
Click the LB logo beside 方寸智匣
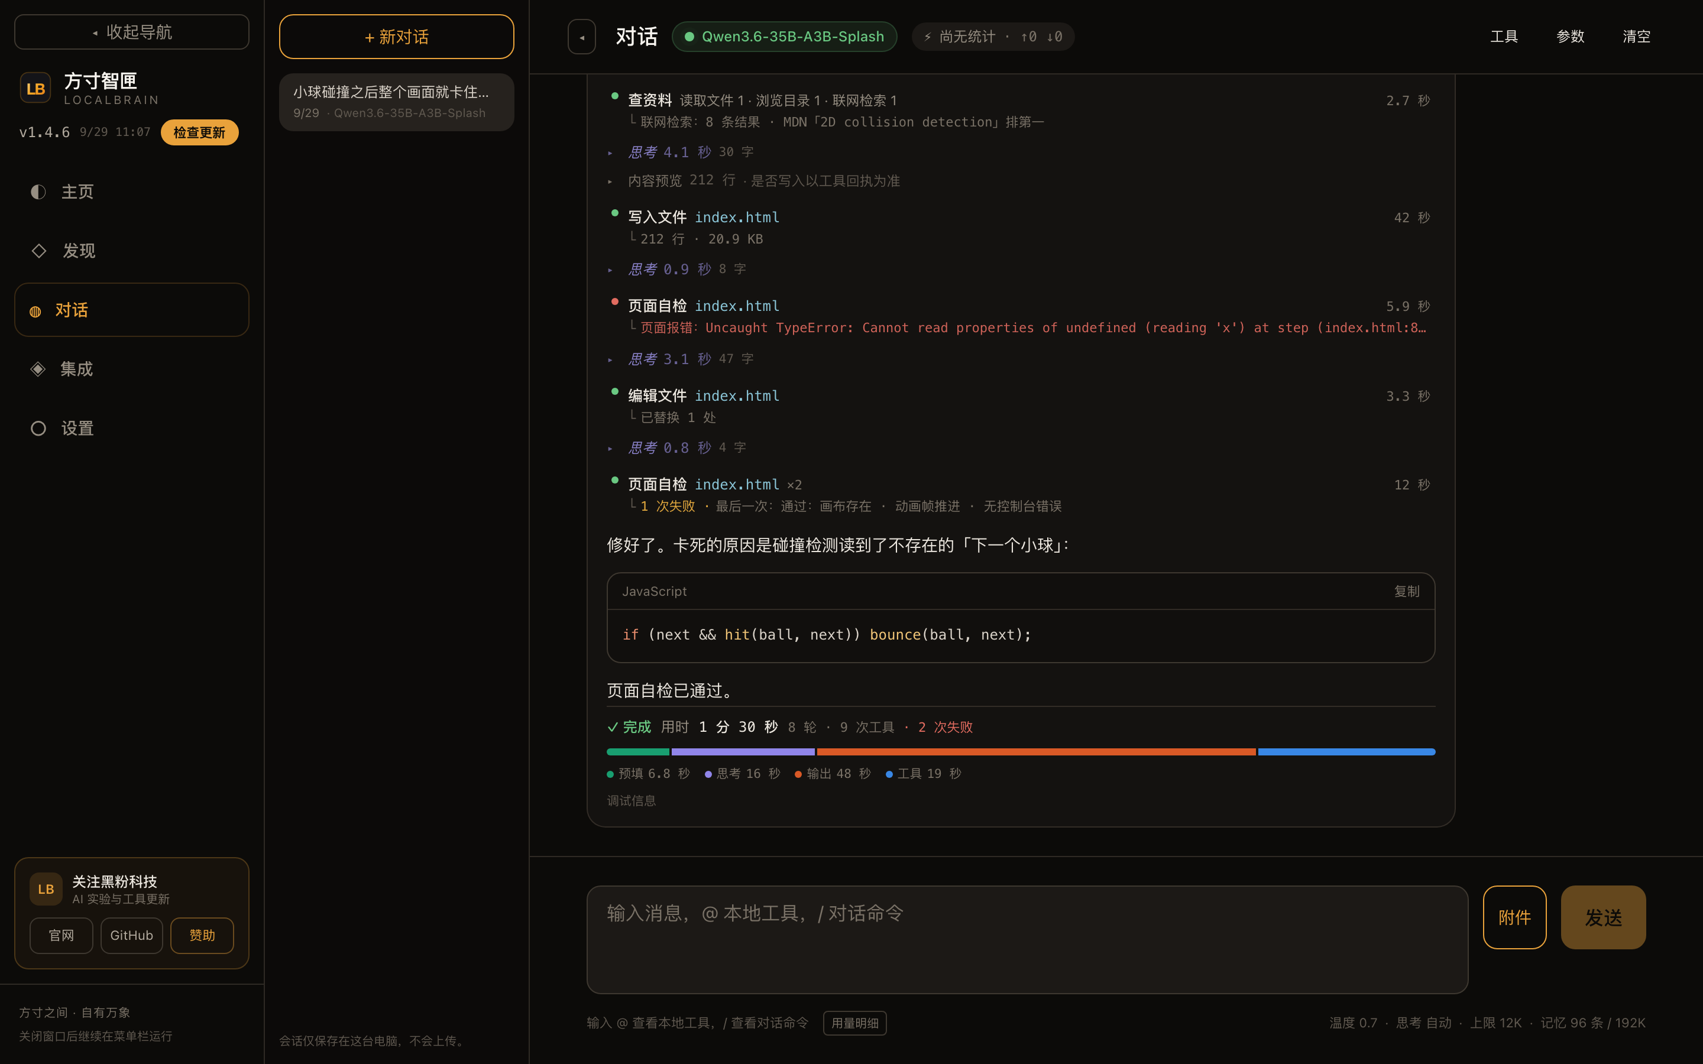35,88
